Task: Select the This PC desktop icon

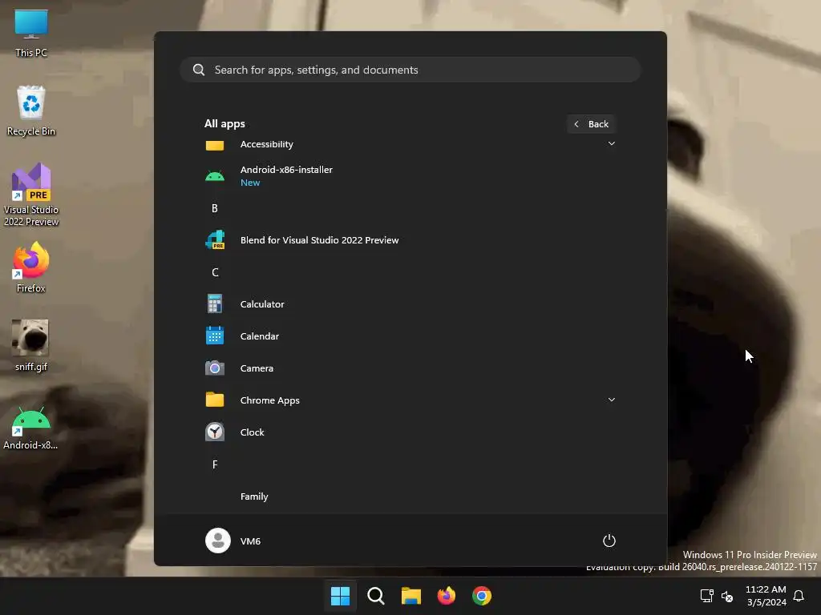Action: coord(31,32)
